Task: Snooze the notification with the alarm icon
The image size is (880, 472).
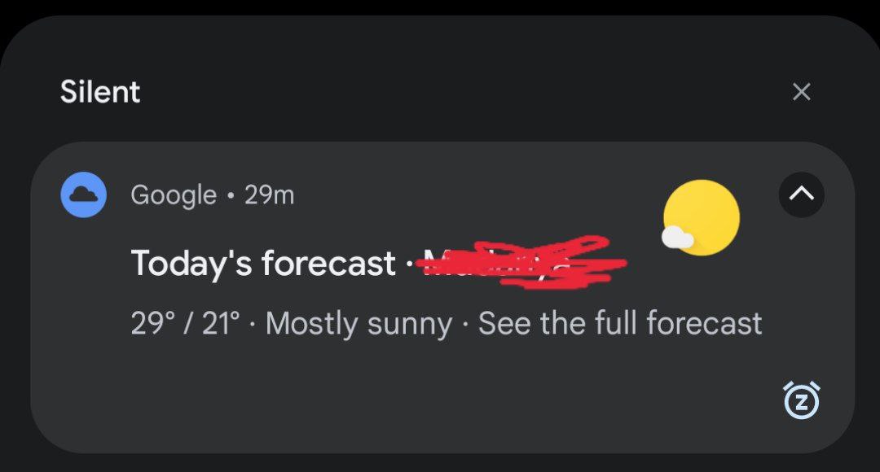Action: pyautogui.click(x=802, y=400)
